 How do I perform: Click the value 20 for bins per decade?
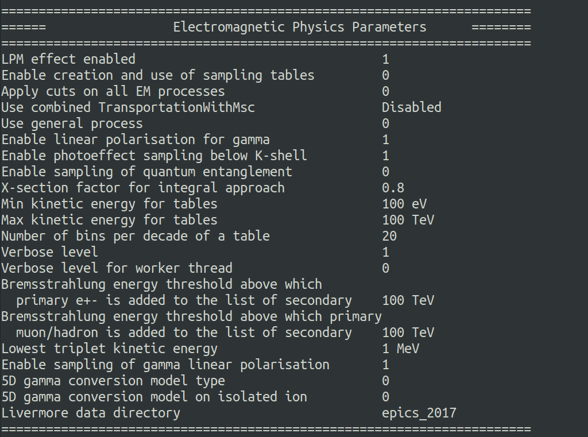389,237
